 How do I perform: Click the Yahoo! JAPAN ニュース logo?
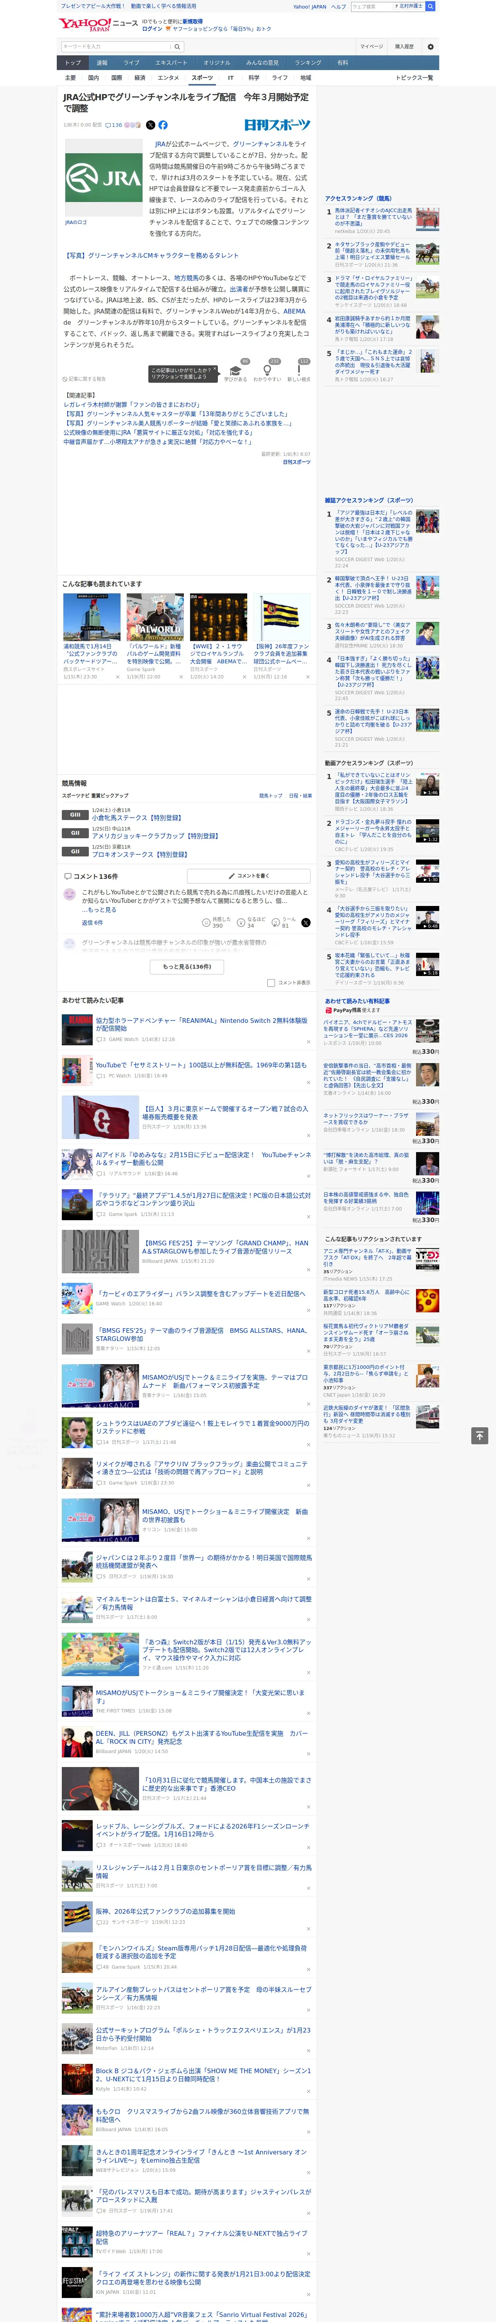tap(99, 24)
